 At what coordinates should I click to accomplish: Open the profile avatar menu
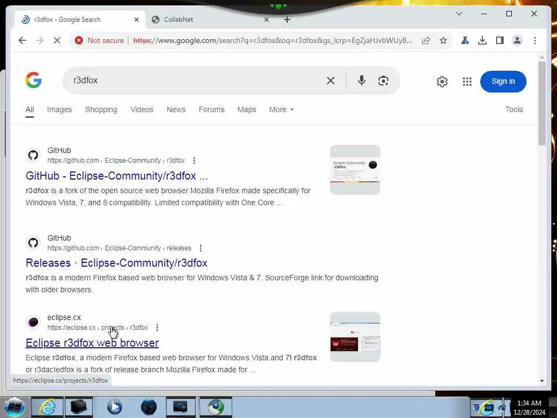coord(517,40)
